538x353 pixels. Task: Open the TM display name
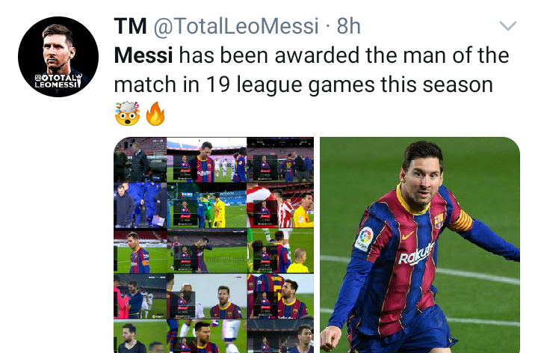click(x=130, y=26)
